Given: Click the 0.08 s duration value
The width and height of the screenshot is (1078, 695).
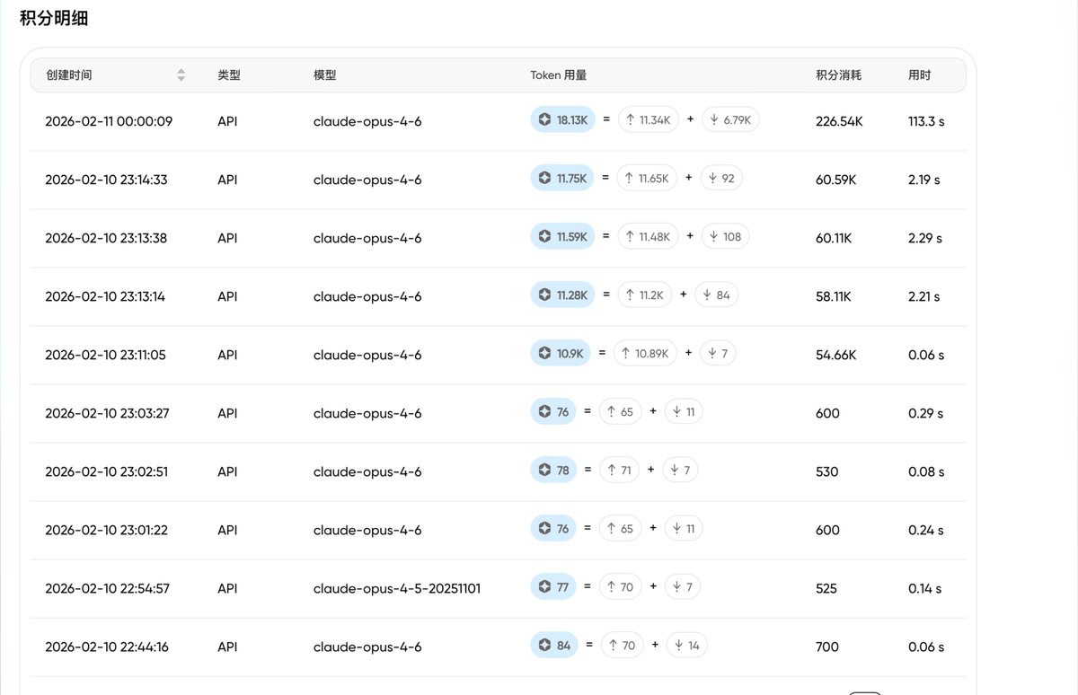Looking at the screenshot, I should [x=926, y=471].
